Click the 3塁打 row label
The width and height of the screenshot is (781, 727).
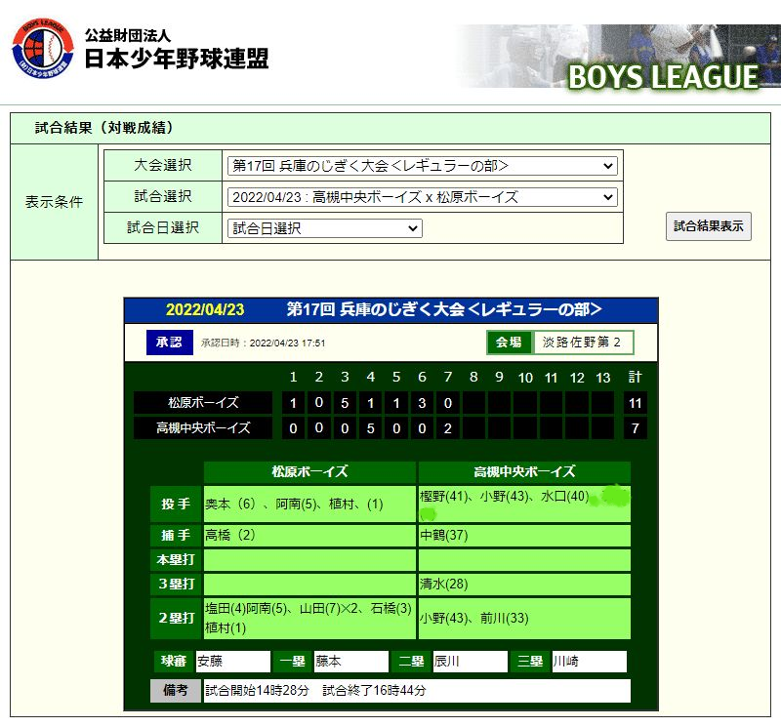[176, 585]
